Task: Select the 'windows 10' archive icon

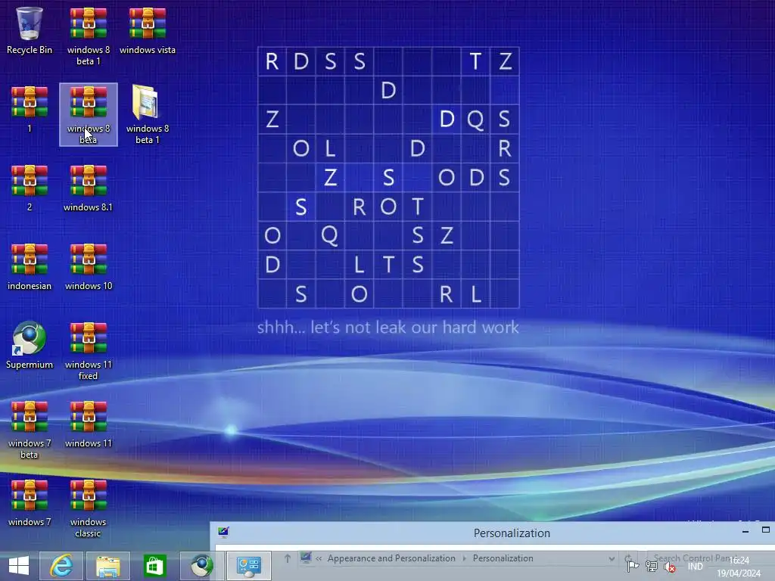Action: point(89,267)
